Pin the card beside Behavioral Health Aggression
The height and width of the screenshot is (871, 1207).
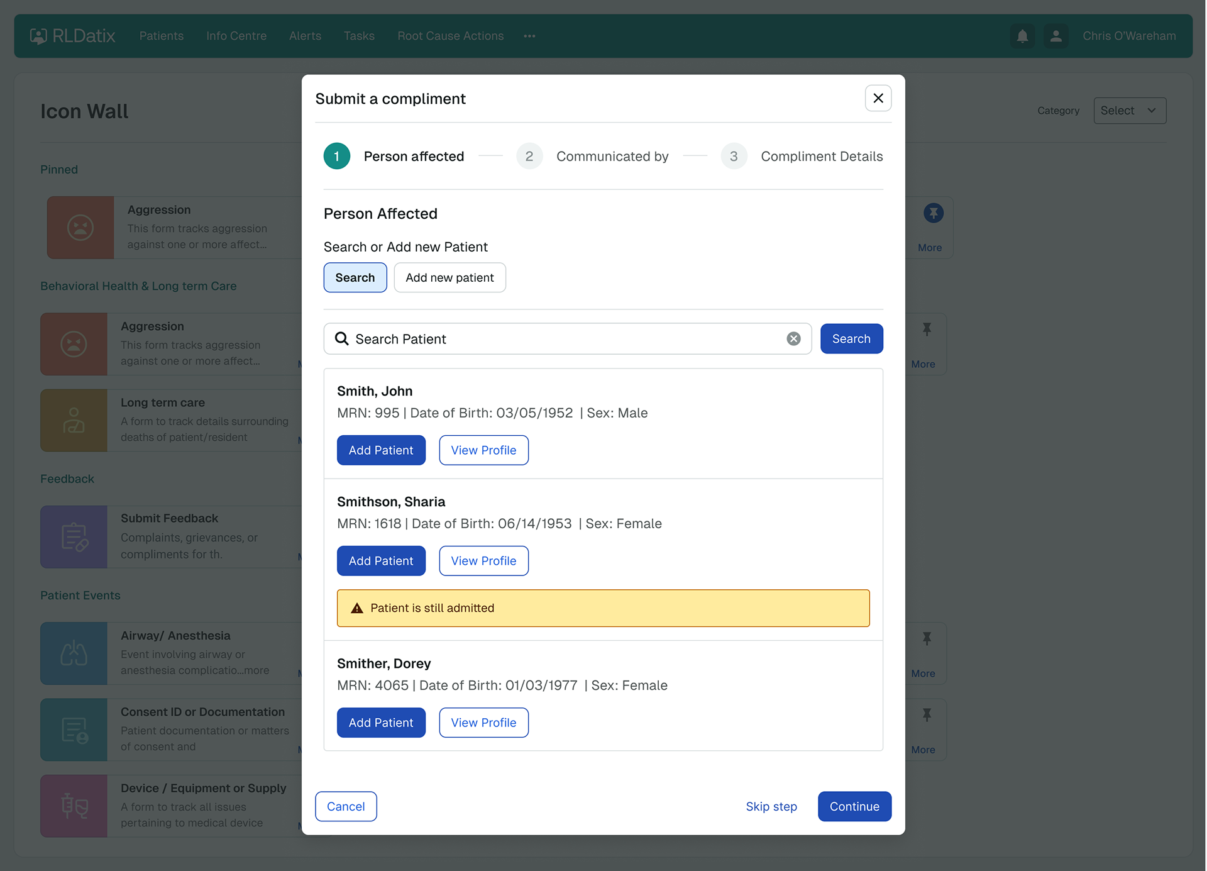coord(927,329)
